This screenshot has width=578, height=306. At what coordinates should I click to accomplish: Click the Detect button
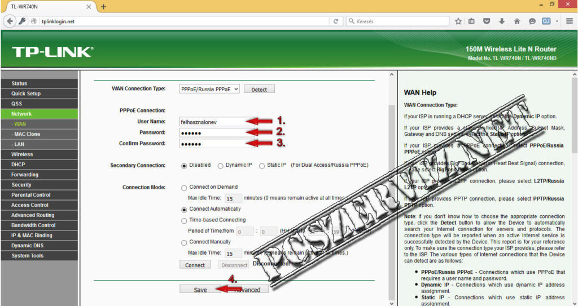(259, 90)
